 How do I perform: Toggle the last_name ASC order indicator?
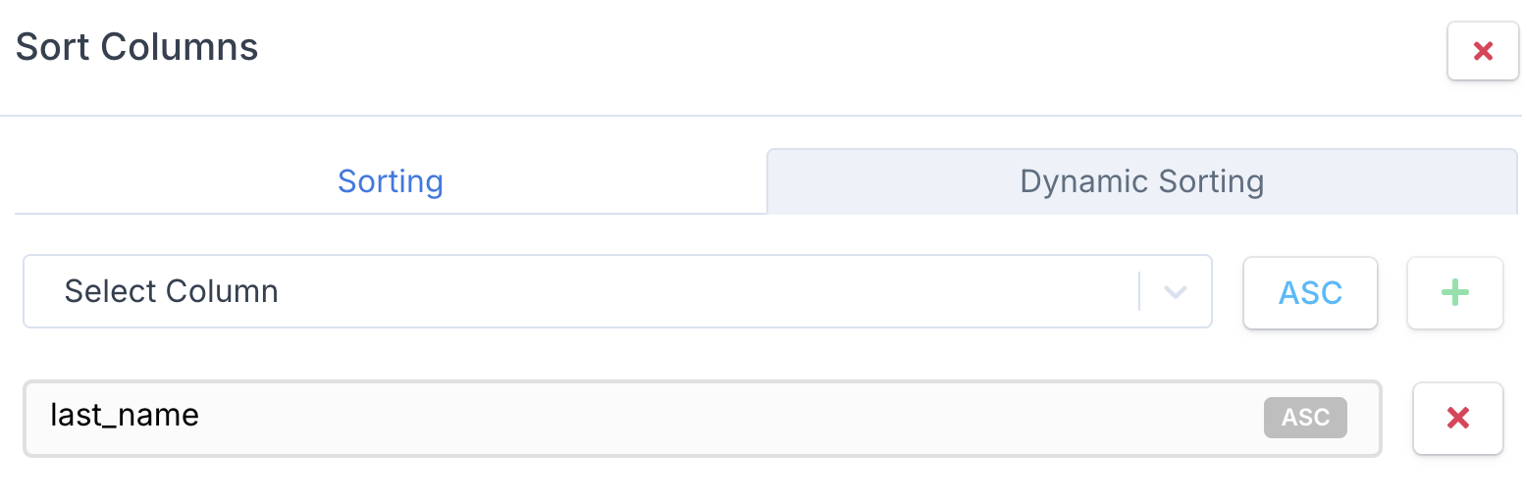[x=1305, y=418]
